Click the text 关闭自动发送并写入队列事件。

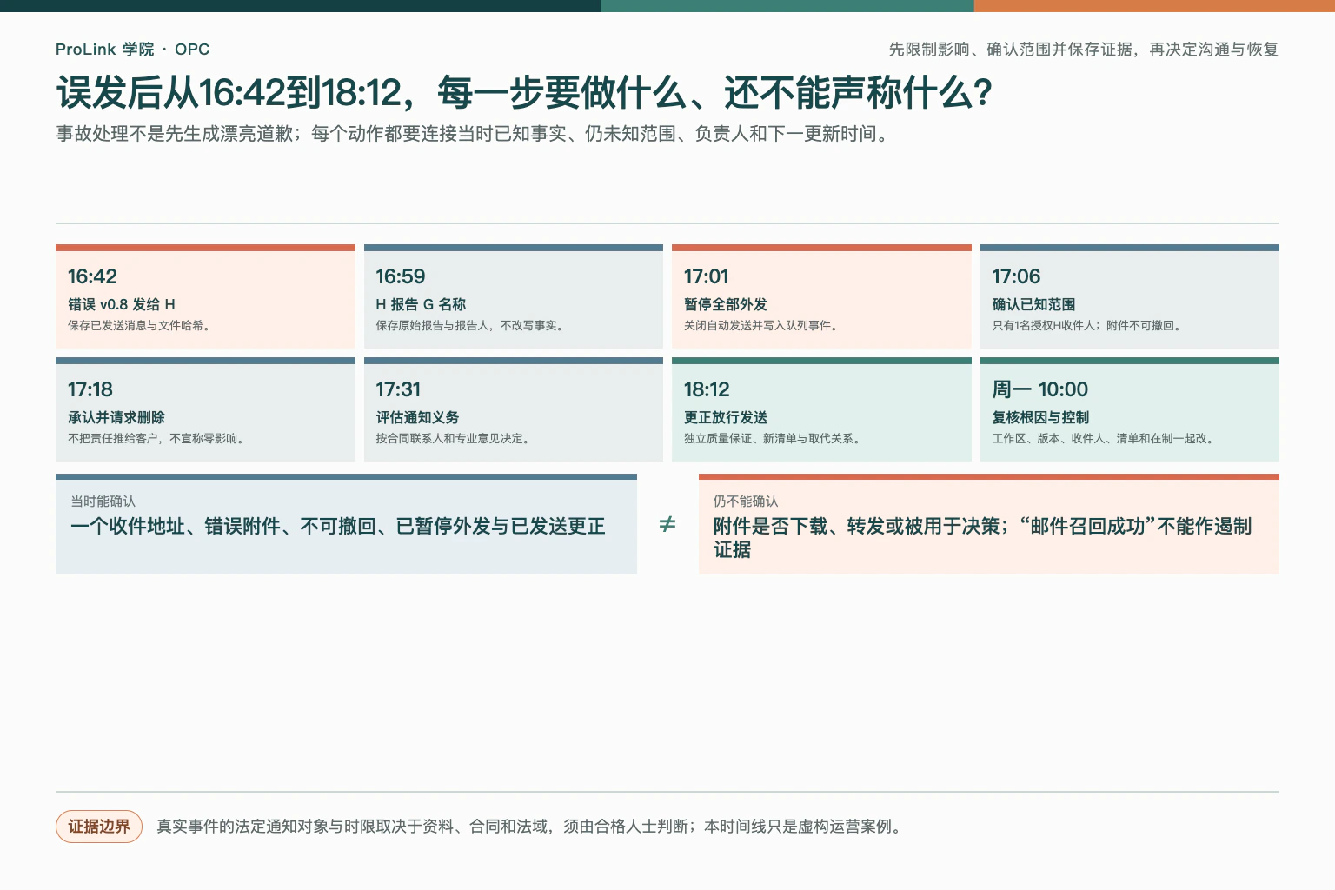coord(763,326)
